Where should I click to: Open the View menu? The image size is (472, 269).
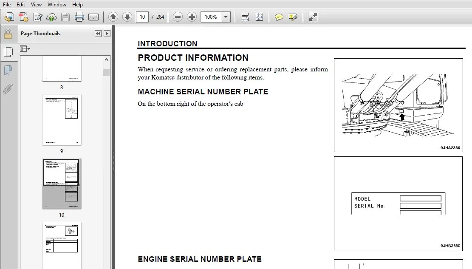pos(36,5)
